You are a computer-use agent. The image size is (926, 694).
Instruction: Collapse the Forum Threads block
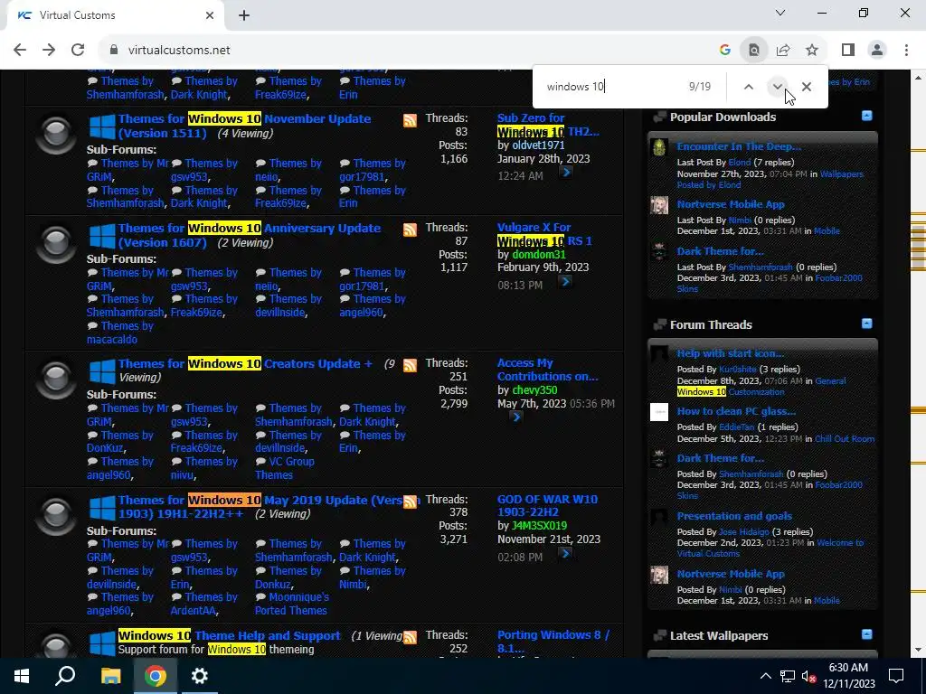point(866,324)
